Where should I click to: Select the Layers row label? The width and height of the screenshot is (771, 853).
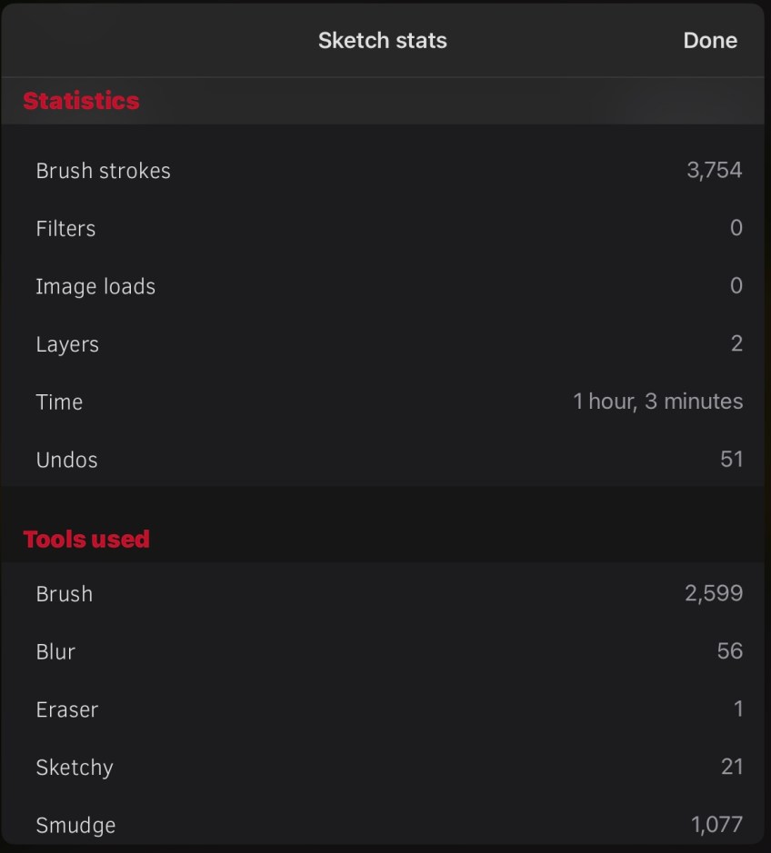[67, 344]
